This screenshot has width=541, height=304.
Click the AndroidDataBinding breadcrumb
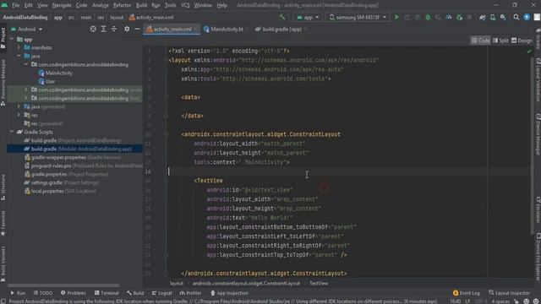(x=25, y=17)
